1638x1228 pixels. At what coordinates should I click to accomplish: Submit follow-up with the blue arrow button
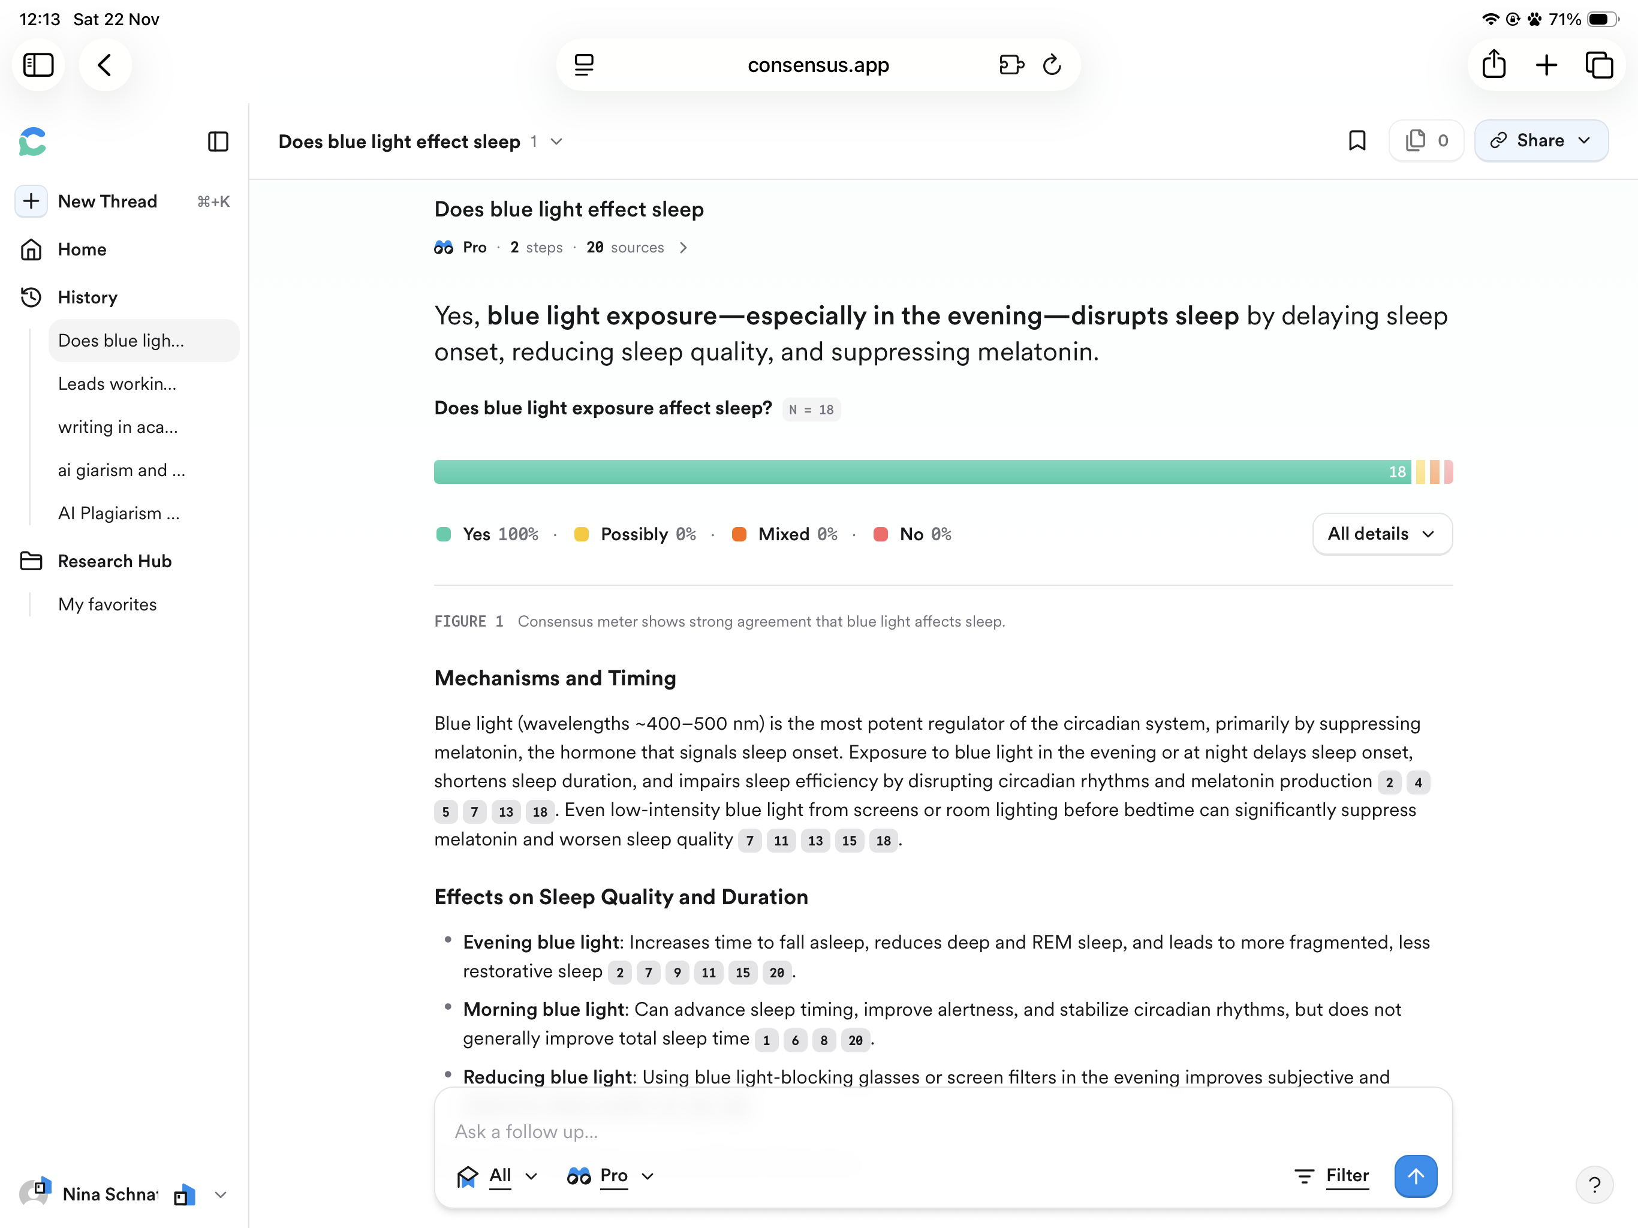click(1415, 1175)
